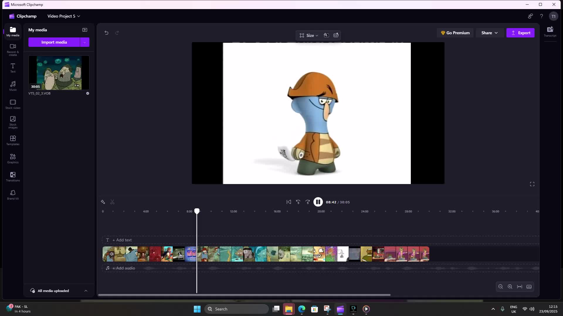
Task: Click the split scissors icon
Action: (x=112, y=202)
